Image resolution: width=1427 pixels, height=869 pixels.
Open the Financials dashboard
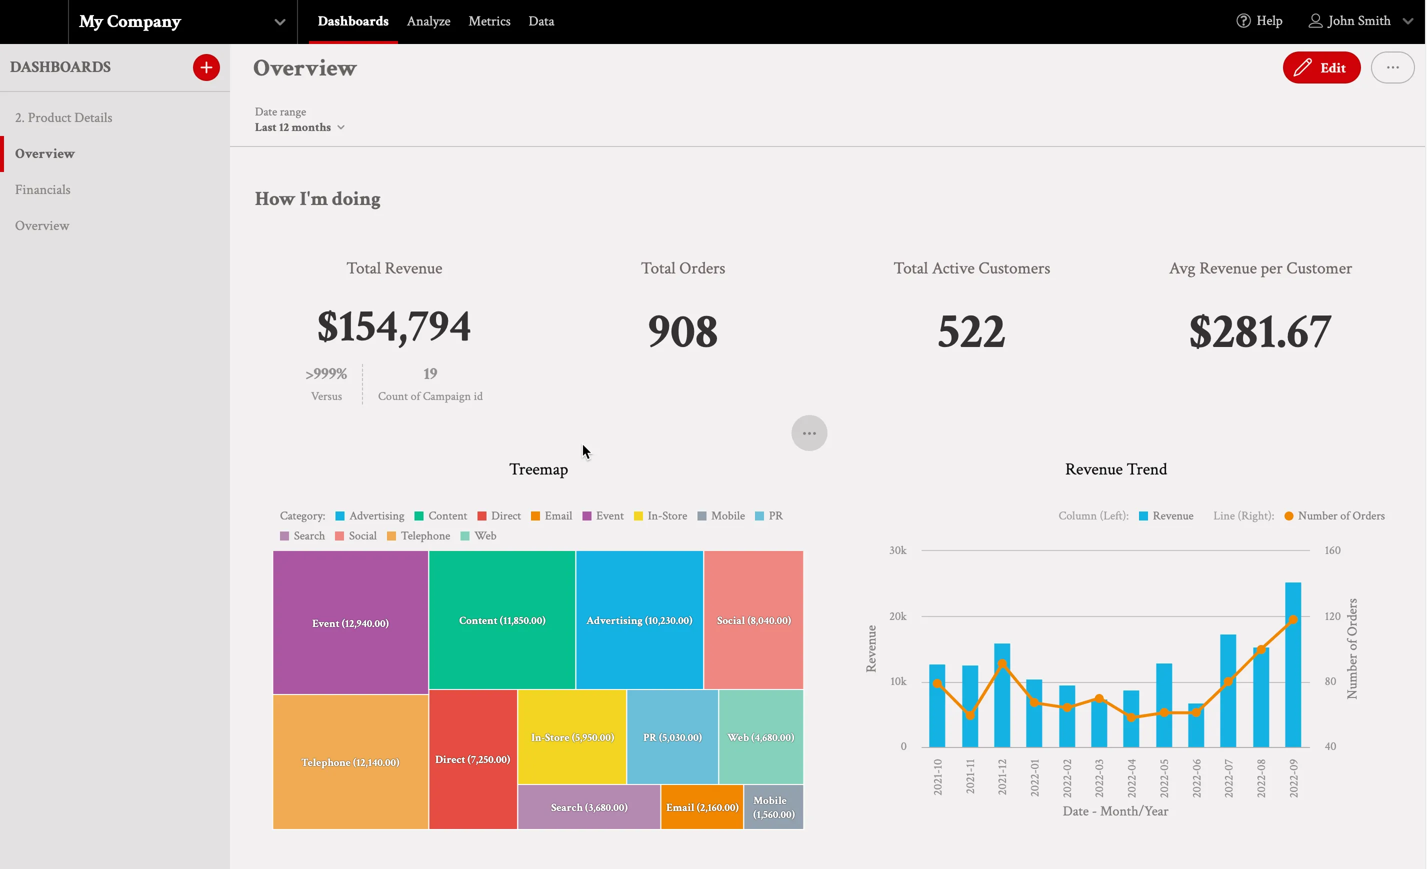pyautogui.click(x=42, y=189)
